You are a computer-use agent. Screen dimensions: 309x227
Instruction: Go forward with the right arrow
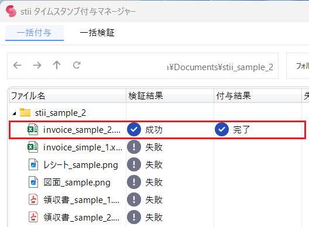click(x=37, y=65)
